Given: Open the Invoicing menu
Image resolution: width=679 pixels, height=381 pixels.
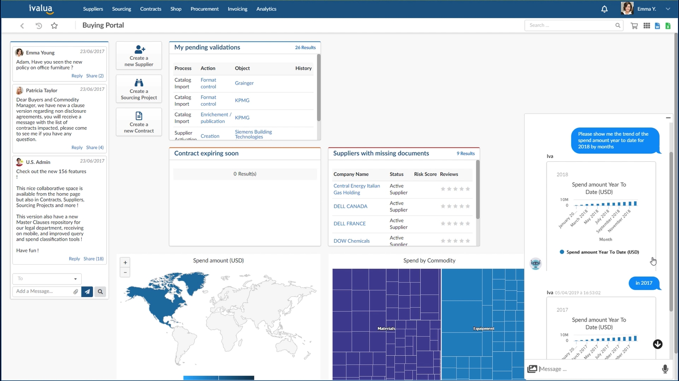Looking at the screenshot, I should pos(238,9).
